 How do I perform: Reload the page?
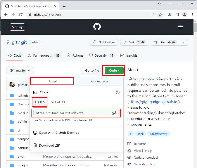click(21, 15)
